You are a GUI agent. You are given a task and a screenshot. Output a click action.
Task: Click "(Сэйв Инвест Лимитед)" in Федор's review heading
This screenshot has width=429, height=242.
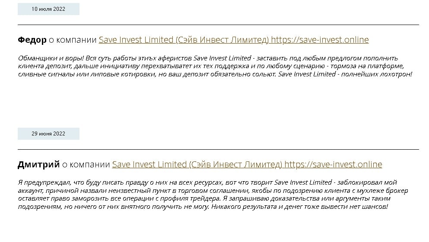point(222,40)
